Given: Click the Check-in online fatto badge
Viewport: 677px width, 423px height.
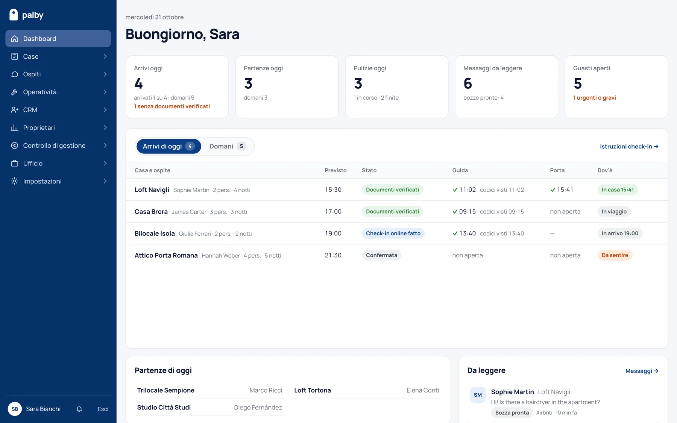Looking at the screenshot, I should [393, 233].
